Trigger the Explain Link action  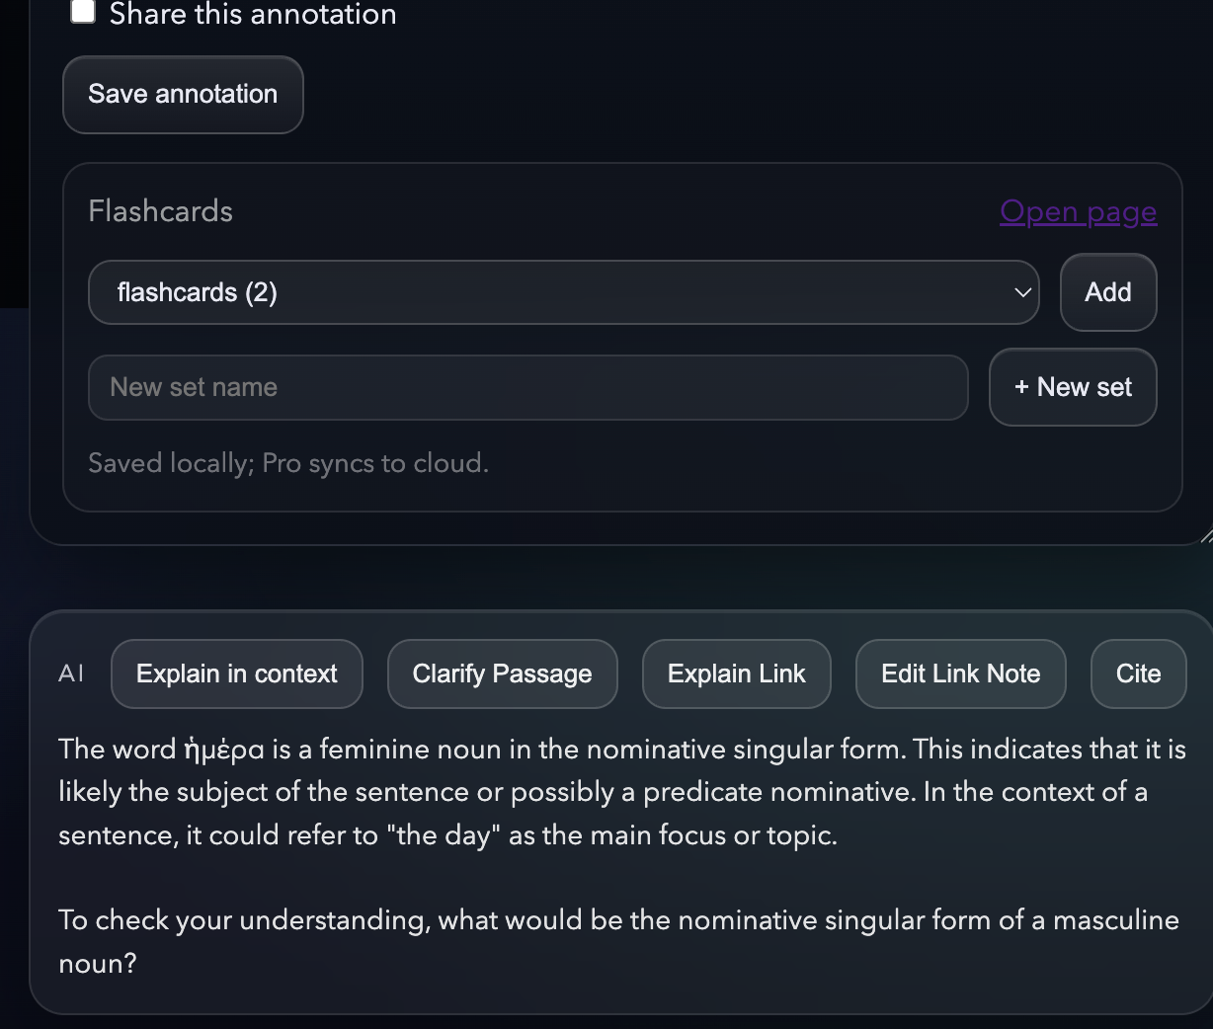(736, 673)
